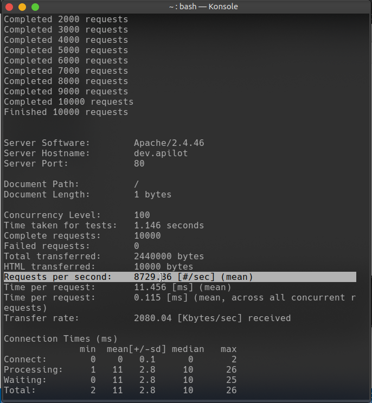Select the 'Completed 6000 requests' line
Image resolution: width=372 pixels, height=403 pixels.
pyautogui.click(x=66, y=61)
